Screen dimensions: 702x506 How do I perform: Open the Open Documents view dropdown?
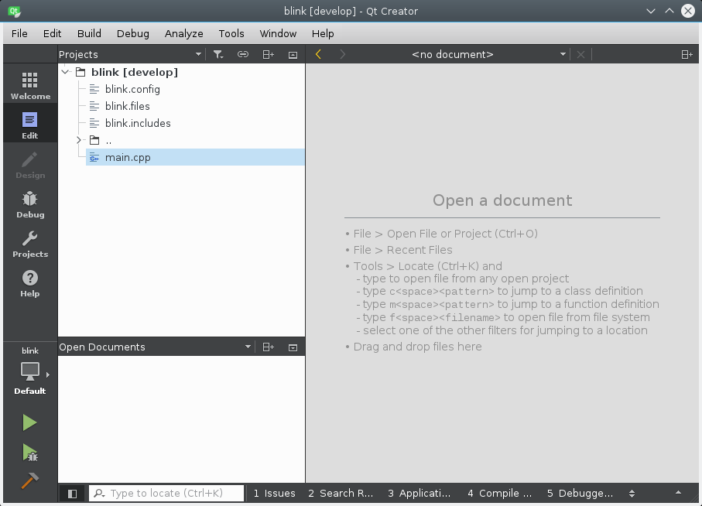(x=156, y=347)
